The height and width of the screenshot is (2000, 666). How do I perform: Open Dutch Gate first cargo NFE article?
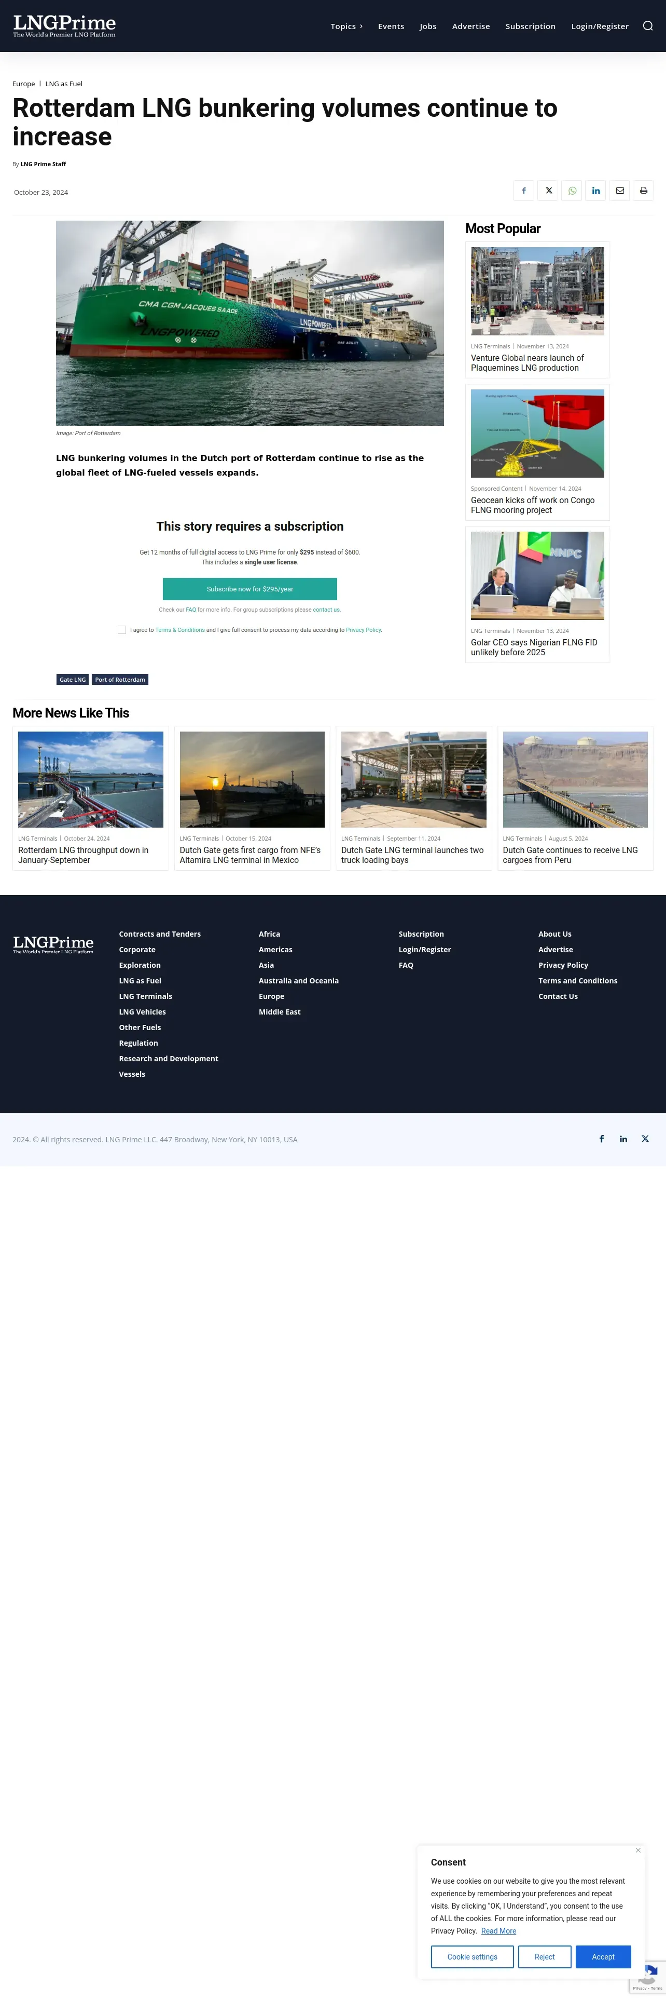tap(249, 855)
